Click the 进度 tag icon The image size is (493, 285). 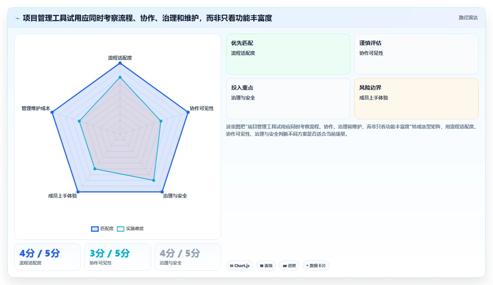pos(284,266)
